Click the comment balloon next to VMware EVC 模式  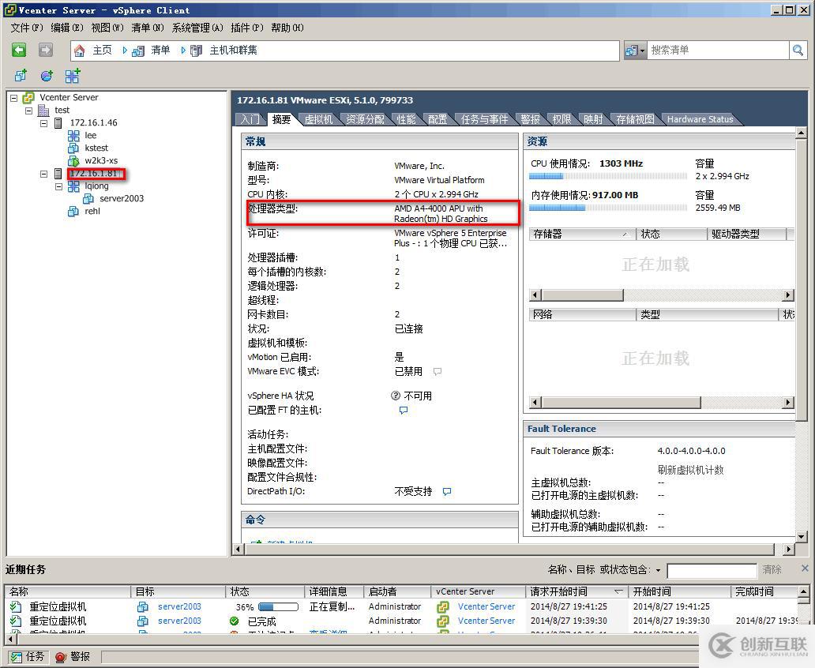click(x=437, y=371)
